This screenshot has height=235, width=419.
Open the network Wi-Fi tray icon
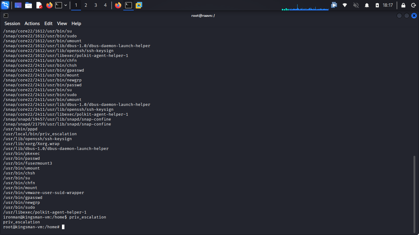point(345,5)
